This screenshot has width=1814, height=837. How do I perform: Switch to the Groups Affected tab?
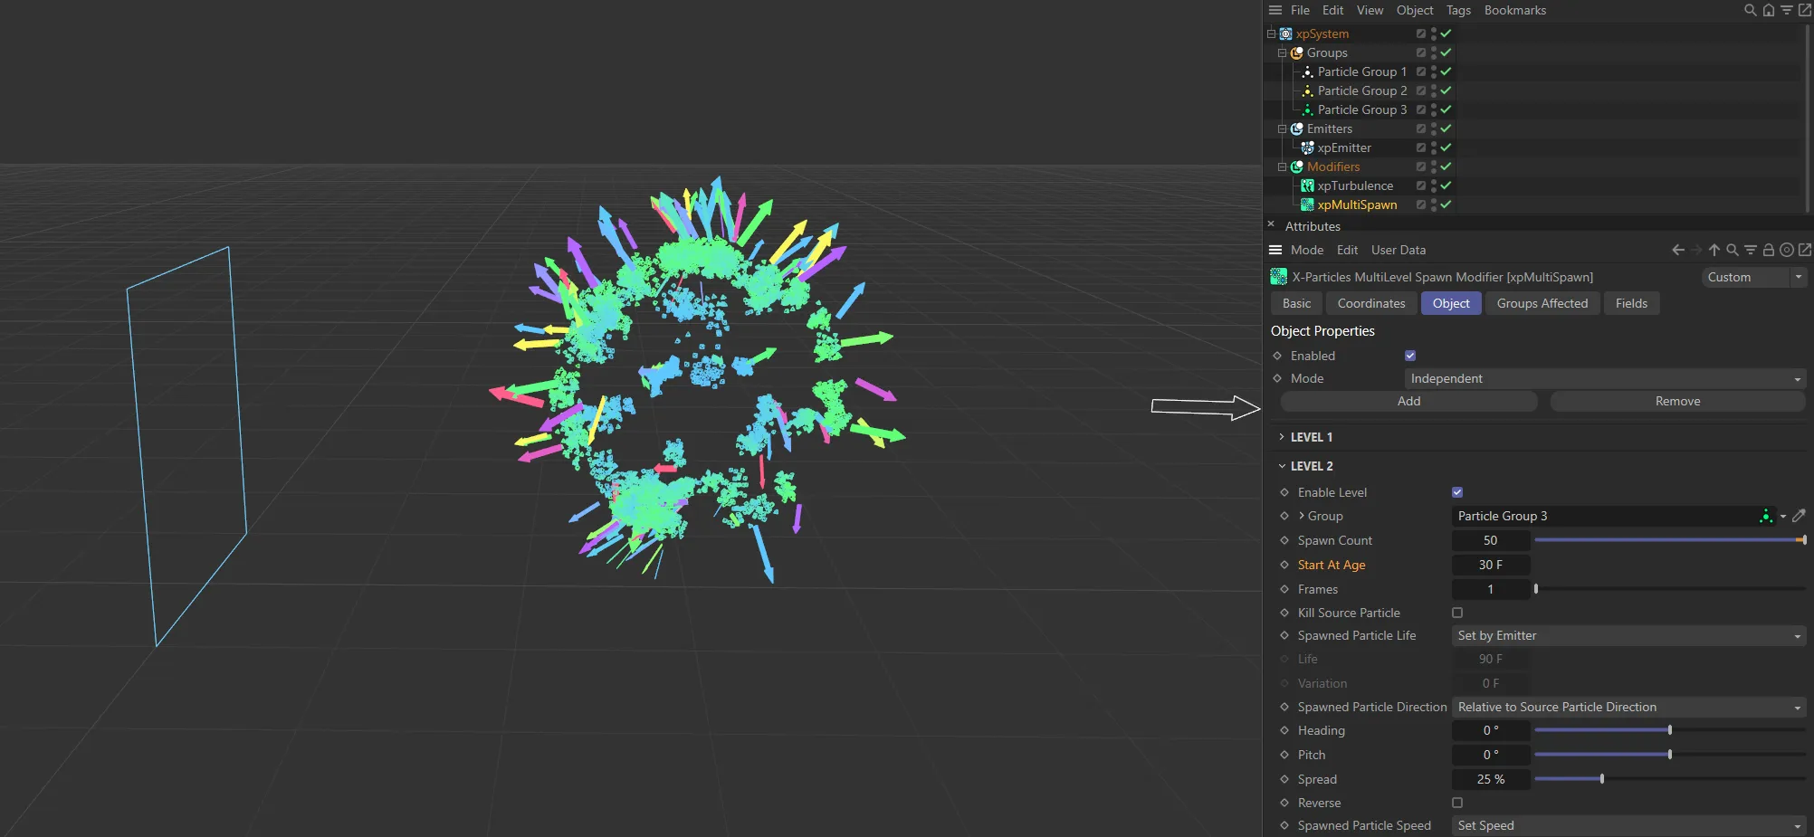tap(1542, 303)
